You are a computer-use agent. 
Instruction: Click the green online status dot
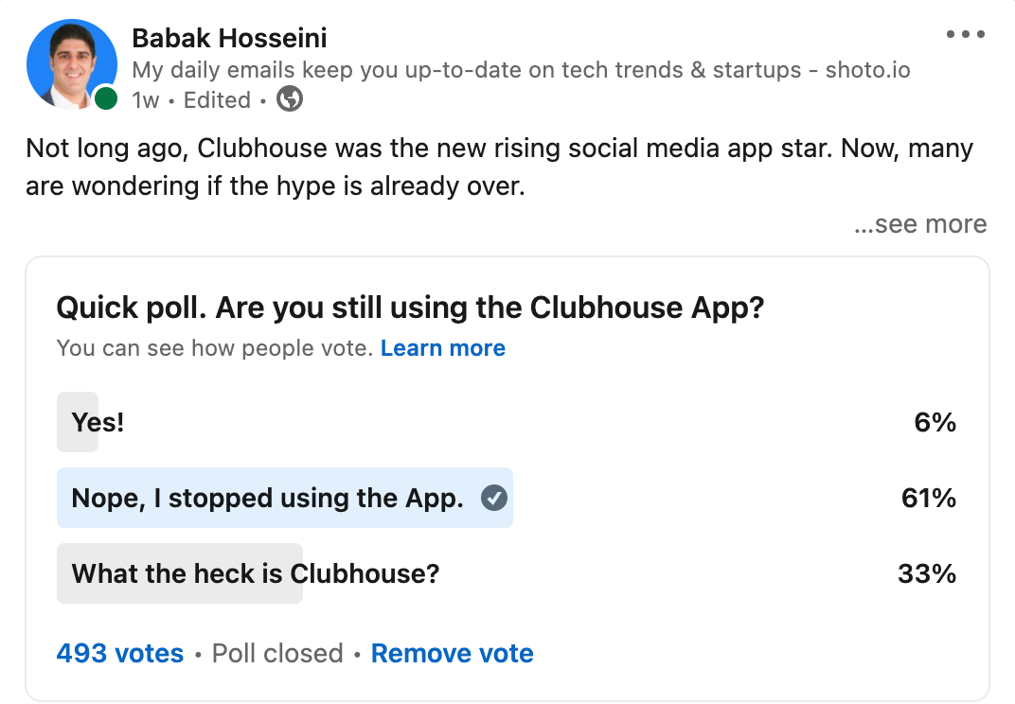click(105, 99)
